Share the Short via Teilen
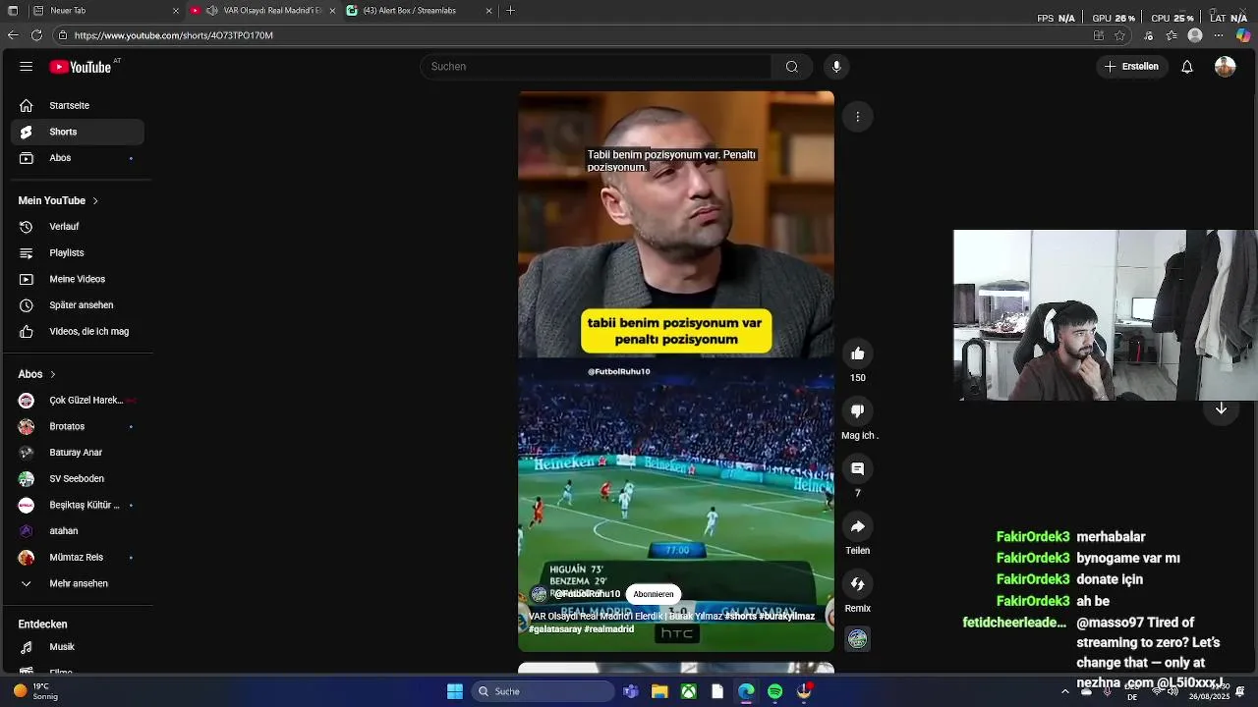This screenshot has height=707, width=1258. 858,526
